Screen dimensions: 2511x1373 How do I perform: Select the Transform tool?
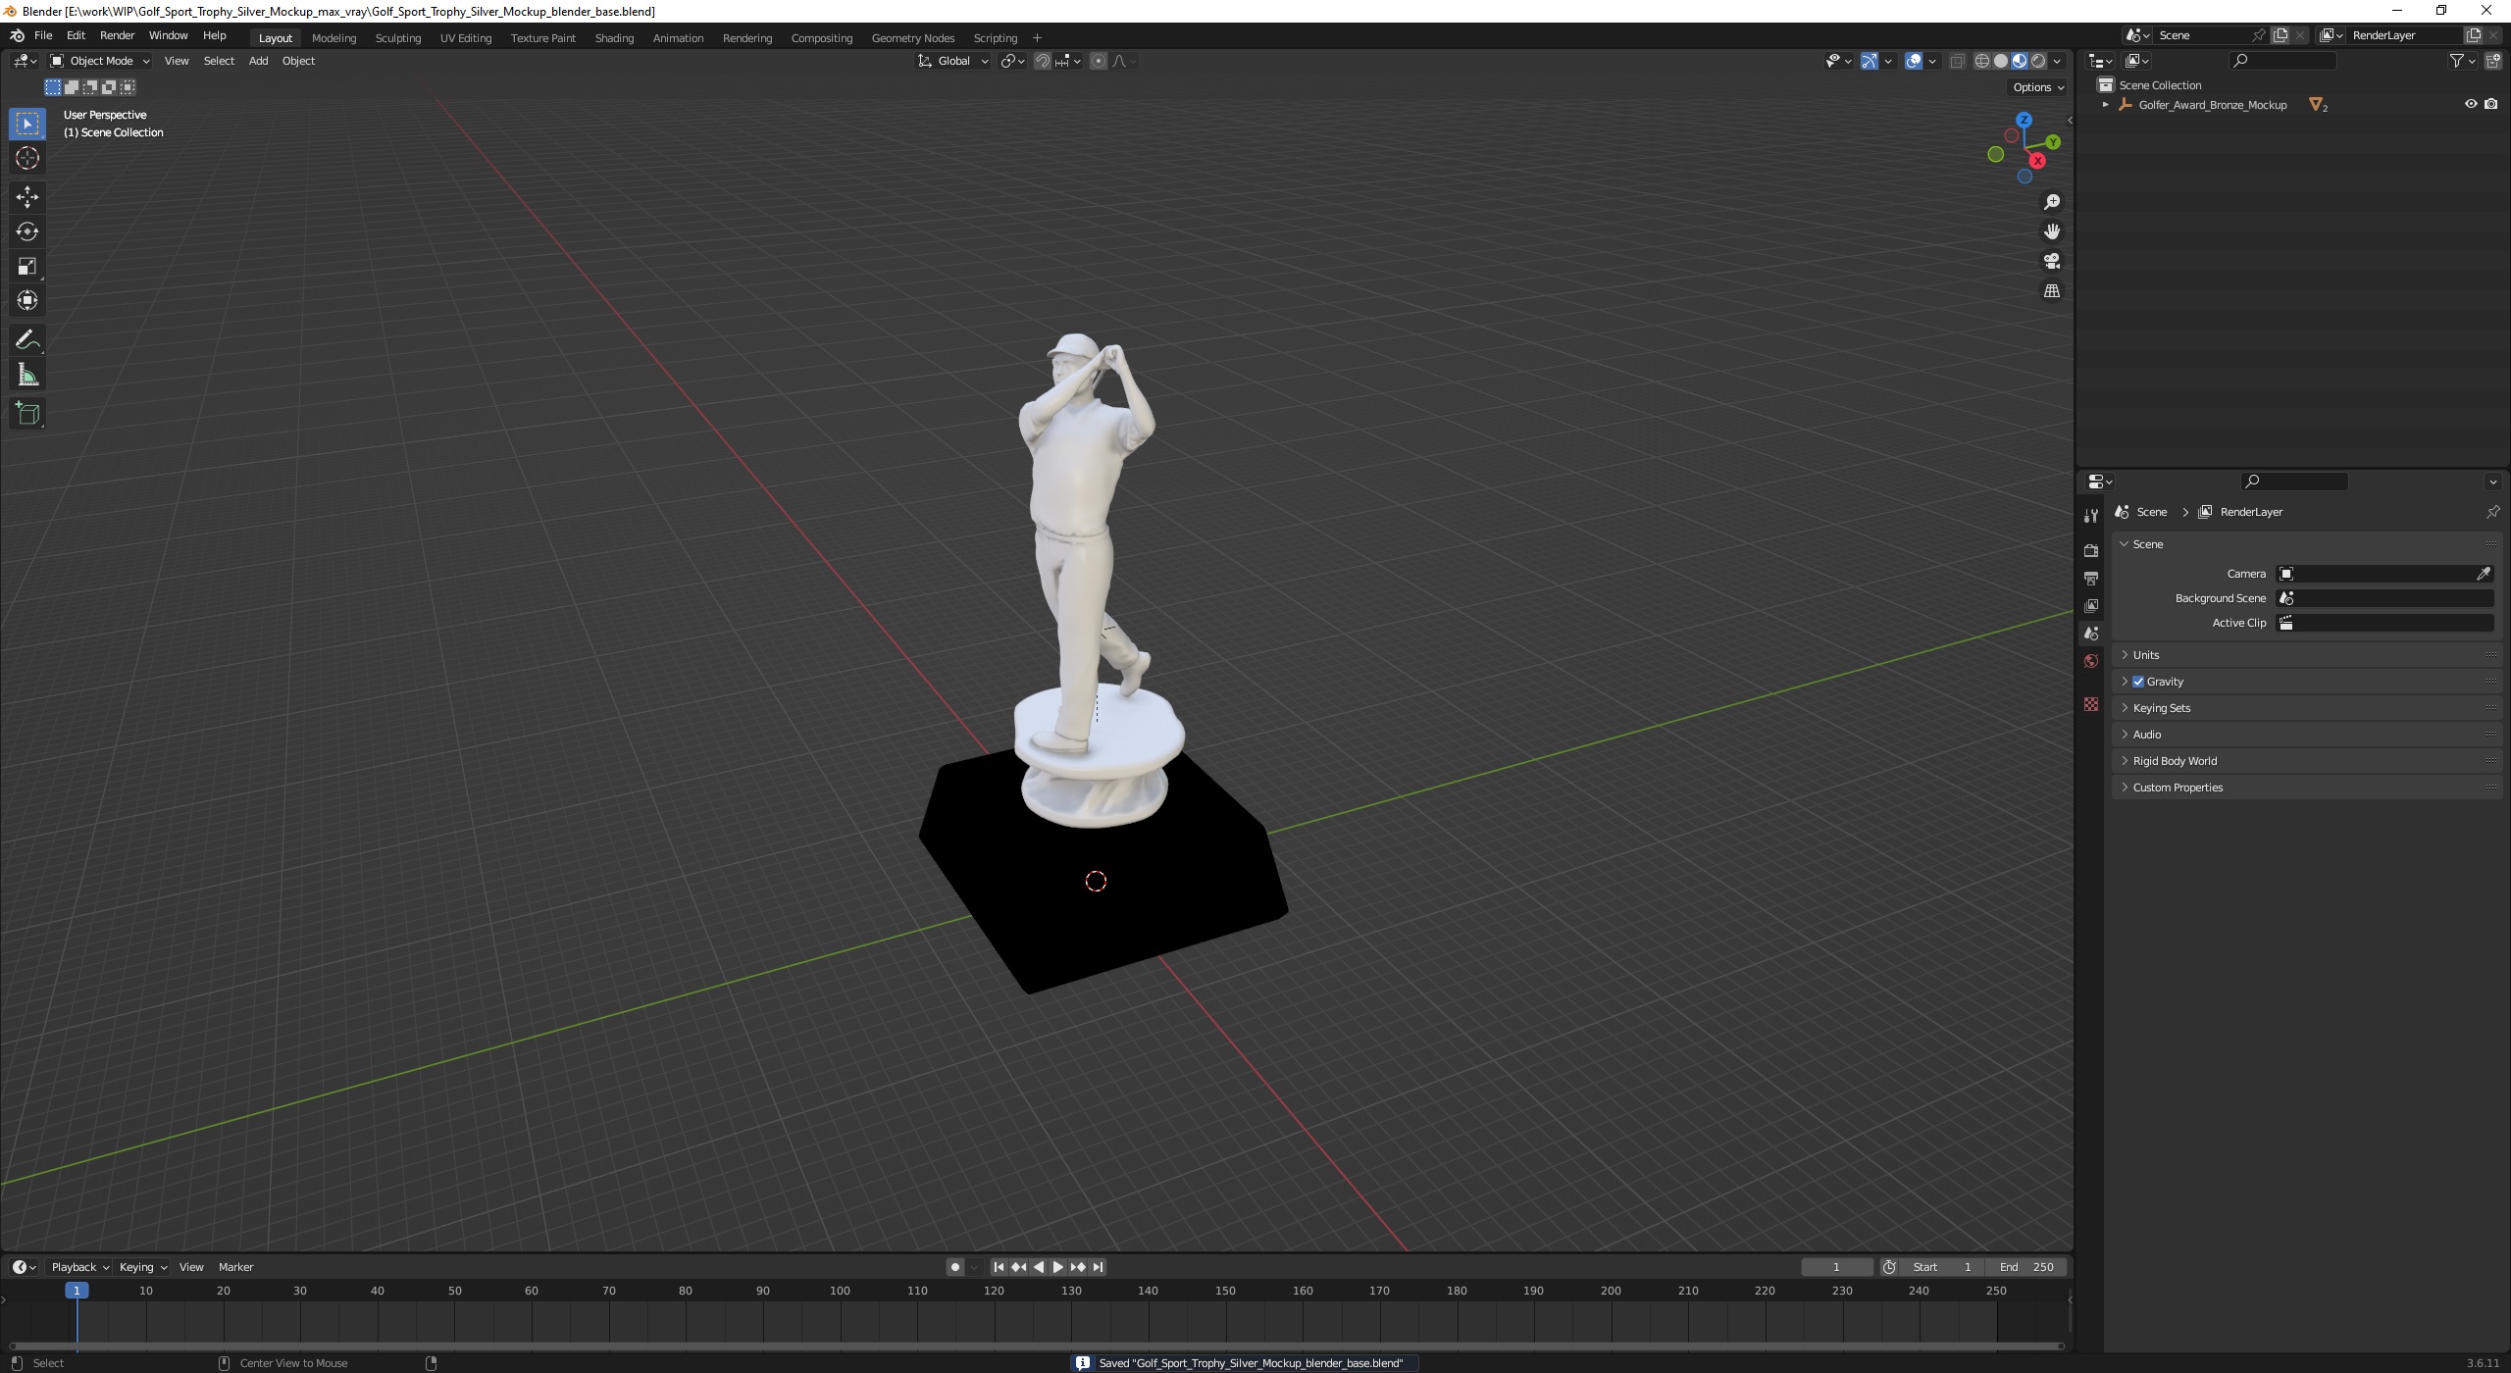27,300
